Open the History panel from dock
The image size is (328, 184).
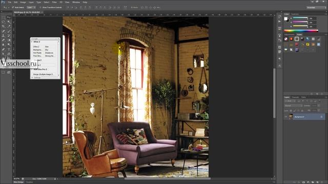pyautogui.click(x=280, y=17)
